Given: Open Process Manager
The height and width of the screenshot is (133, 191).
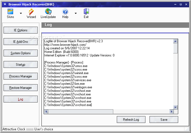Looking at the screenshot, I should tap(20, 76).
